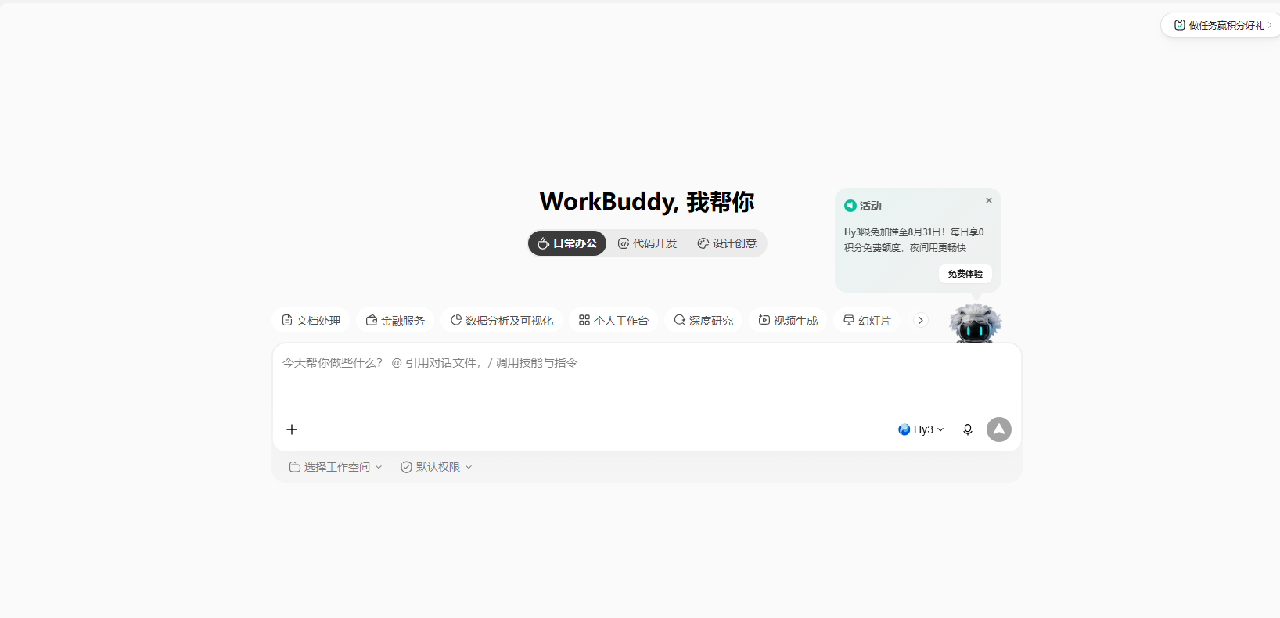Click the plus attachment icon
1280x618 pixels.
coord(292,429)
